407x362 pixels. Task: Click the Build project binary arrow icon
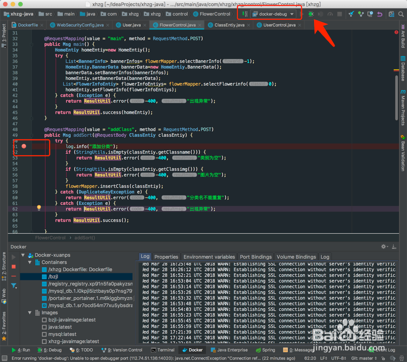coord(245,14)
